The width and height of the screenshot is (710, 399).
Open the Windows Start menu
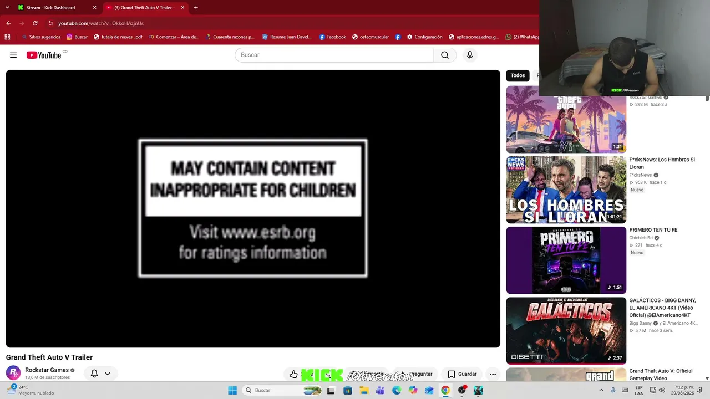tap(232, 390)
